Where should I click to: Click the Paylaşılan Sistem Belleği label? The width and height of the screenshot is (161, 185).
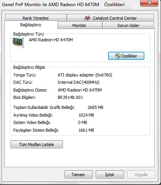pyautogui.click(x=36, y=130)
